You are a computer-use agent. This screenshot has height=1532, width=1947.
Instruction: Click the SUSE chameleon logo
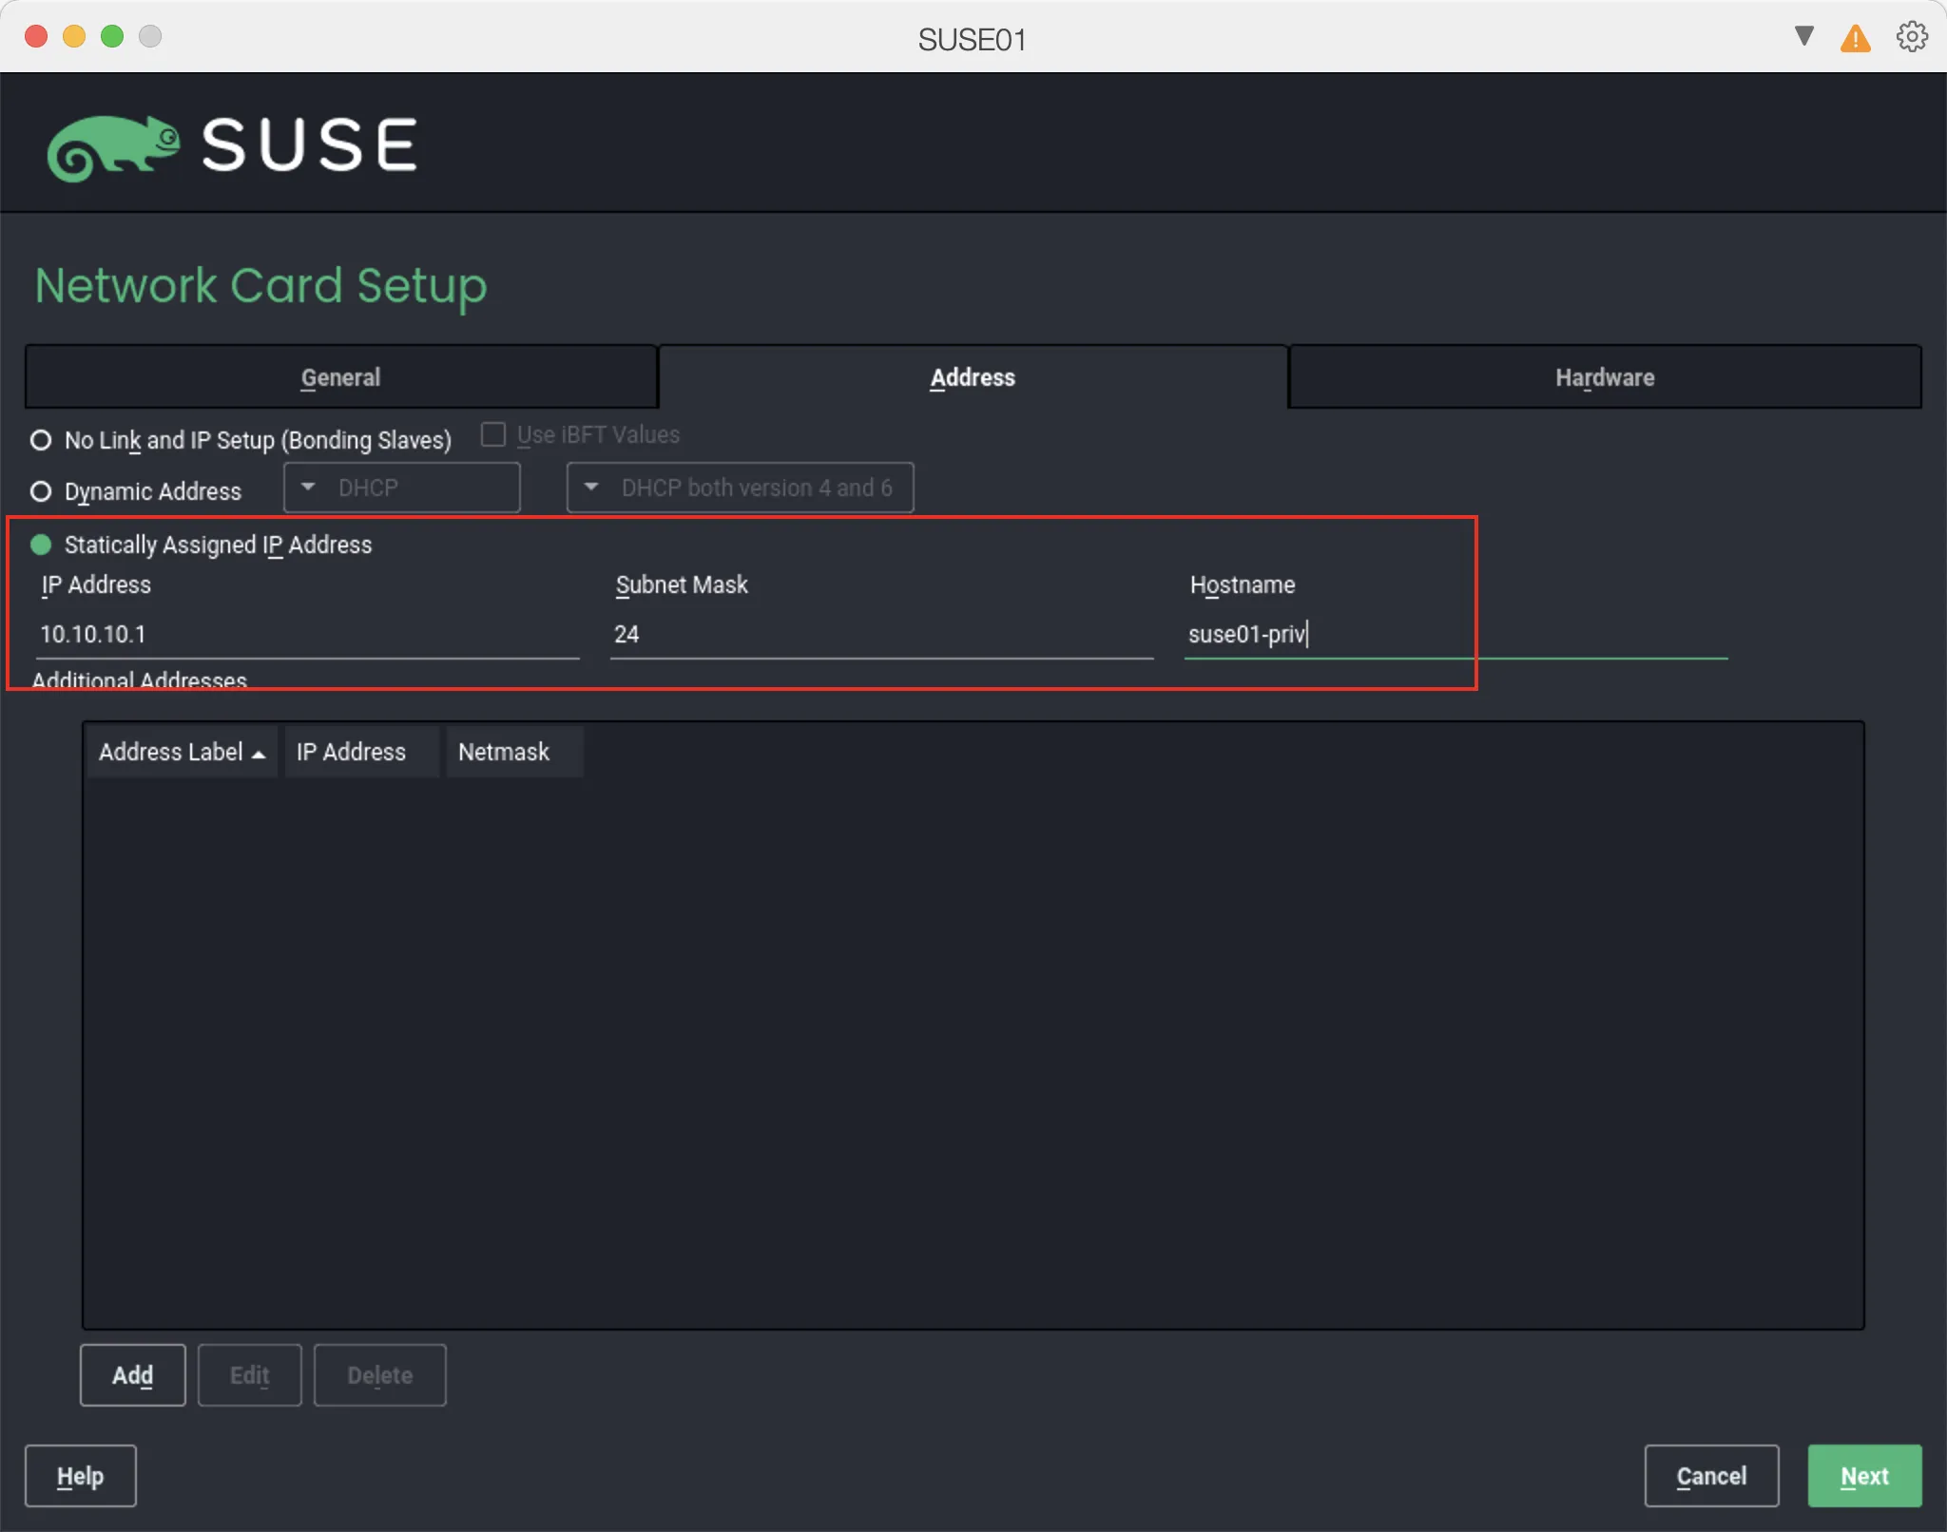[114, 144]
